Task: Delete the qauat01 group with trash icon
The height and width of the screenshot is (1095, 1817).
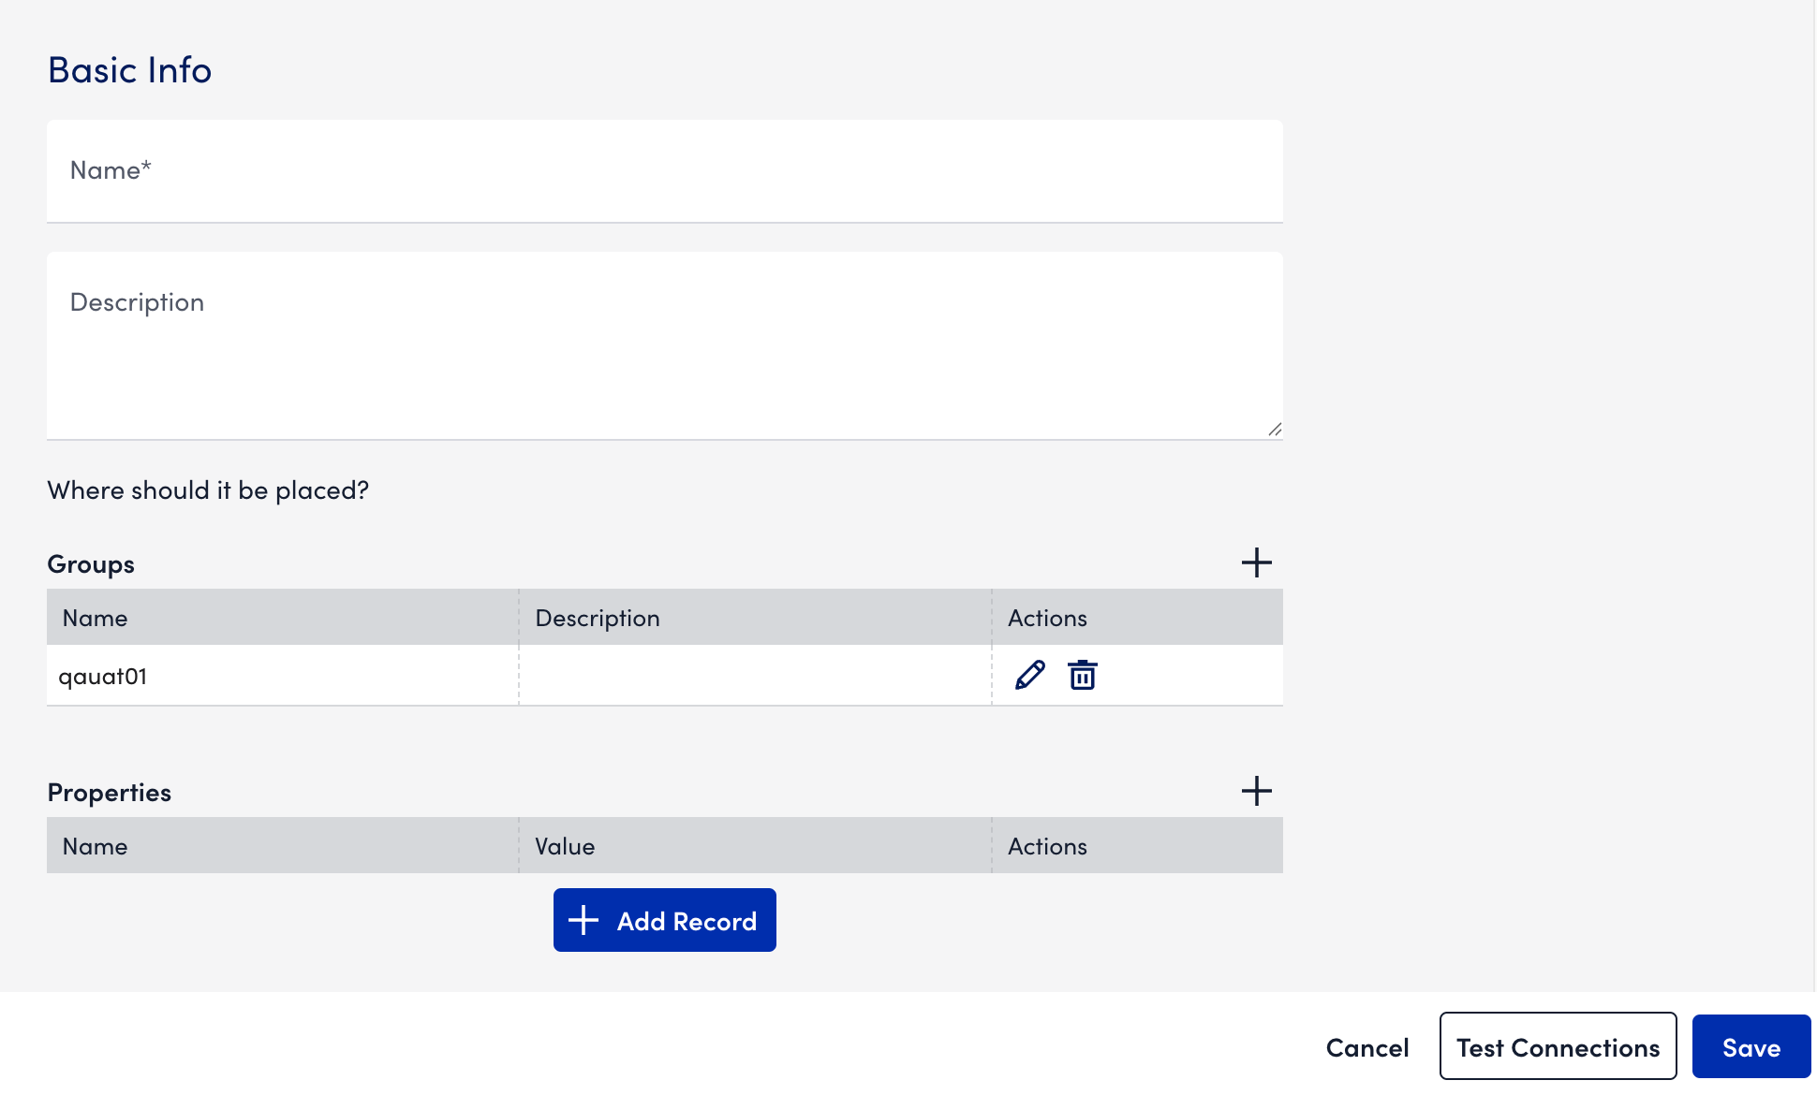Action: pyautogui.click(x=1083, y=675)
